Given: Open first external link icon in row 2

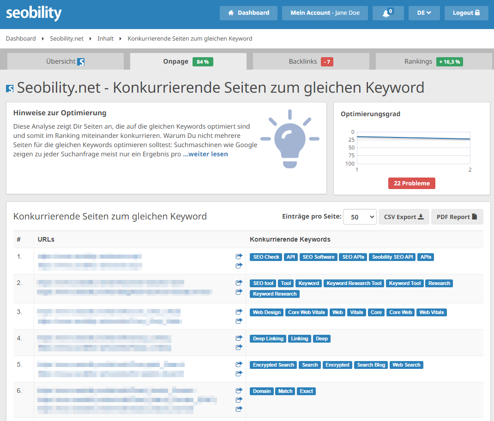Looking at the screenshot, I should [x=239, y=283].
